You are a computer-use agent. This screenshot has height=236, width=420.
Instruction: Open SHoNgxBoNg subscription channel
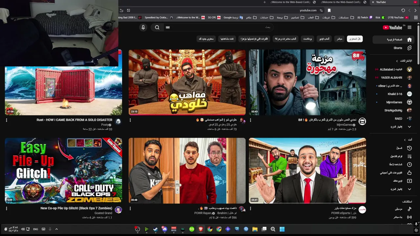click(x=393, y=110)
